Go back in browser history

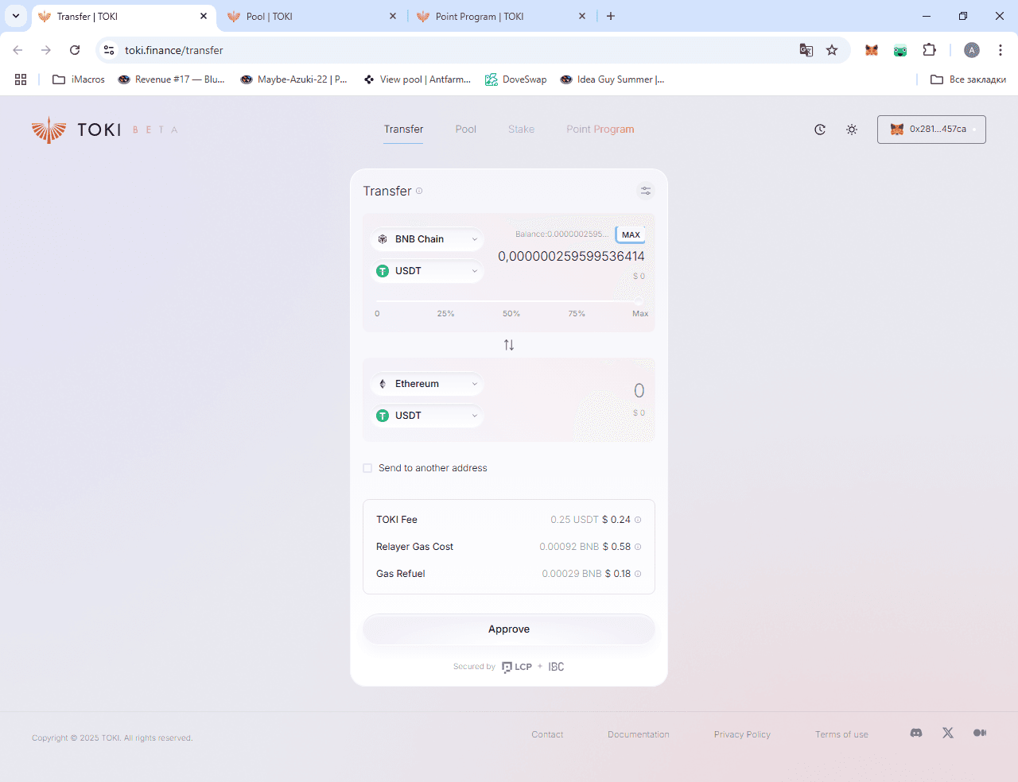17,50
